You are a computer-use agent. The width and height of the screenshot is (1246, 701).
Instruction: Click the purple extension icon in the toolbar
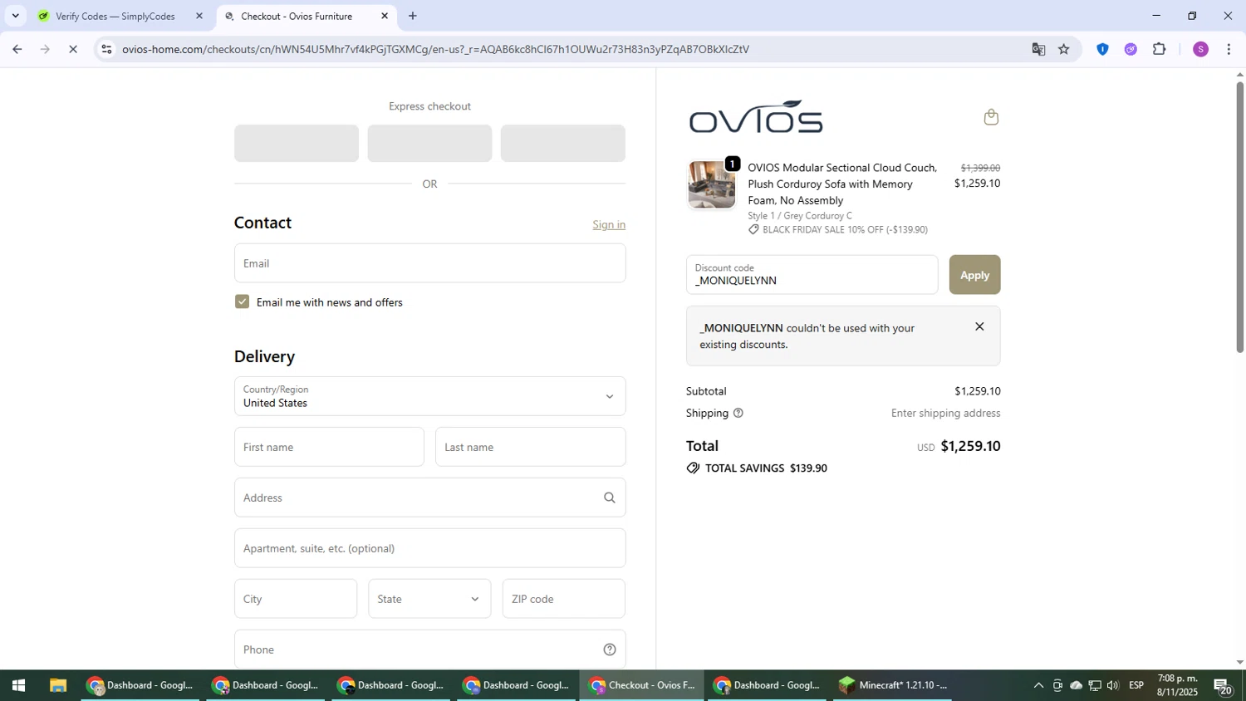(x=1131, y=49)
